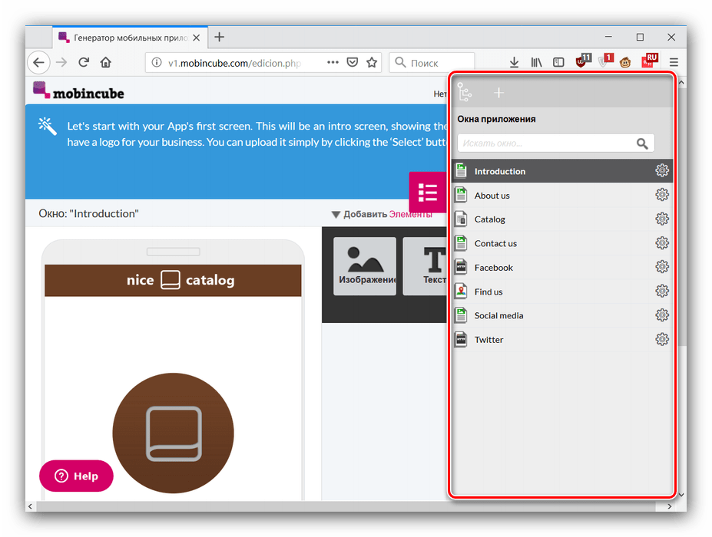The image size is (712, 537).
Task: Open settings gear for Contact us window
Action: (x=661, y=243)
